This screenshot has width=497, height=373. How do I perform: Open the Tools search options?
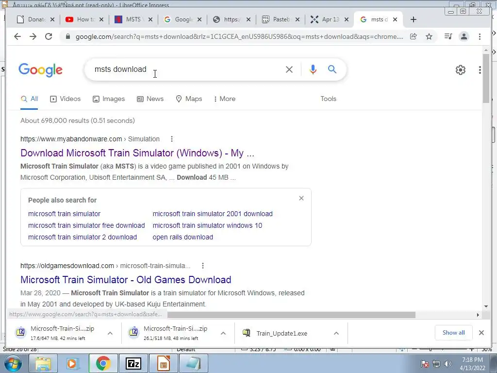pyautogui.click(x=328, y=99)
